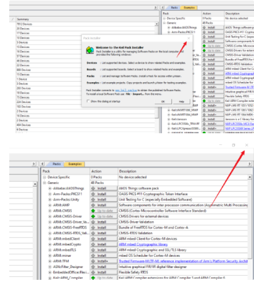254x286 pixels.
Task: Install ARM::mbedClient pack, bottom screenshot
Action: point(104,239)
